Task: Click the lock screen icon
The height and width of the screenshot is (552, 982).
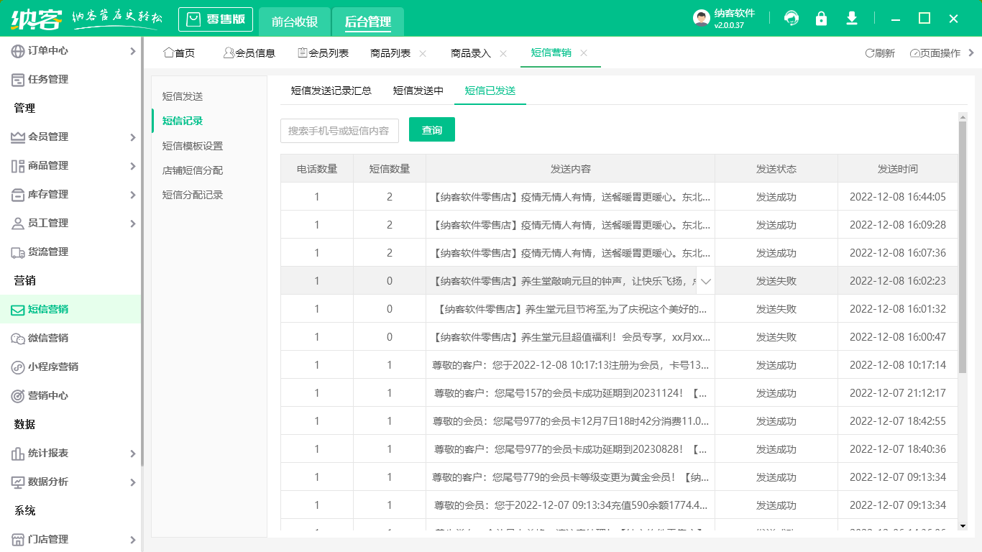Action: pyautogui.click(x=821, y=19)
